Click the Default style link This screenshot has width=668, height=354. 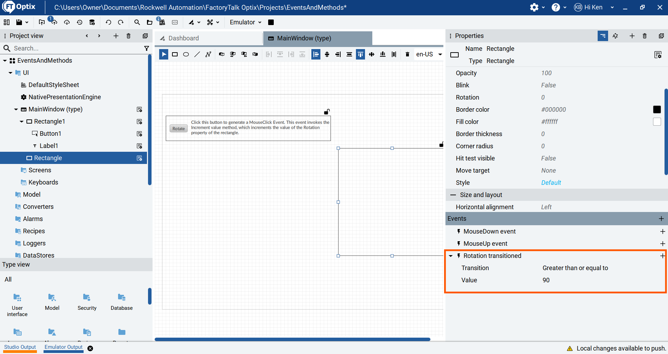pyautogui.click(x=551, y=183)
